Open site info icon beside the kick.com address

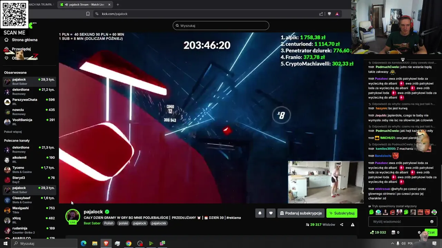97,14
